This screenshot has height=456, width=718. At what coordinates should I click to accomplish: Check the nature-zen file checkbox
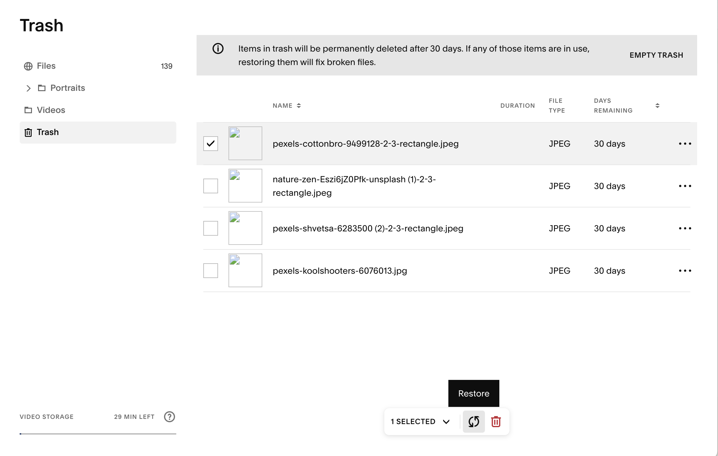(x=211, y=186)
